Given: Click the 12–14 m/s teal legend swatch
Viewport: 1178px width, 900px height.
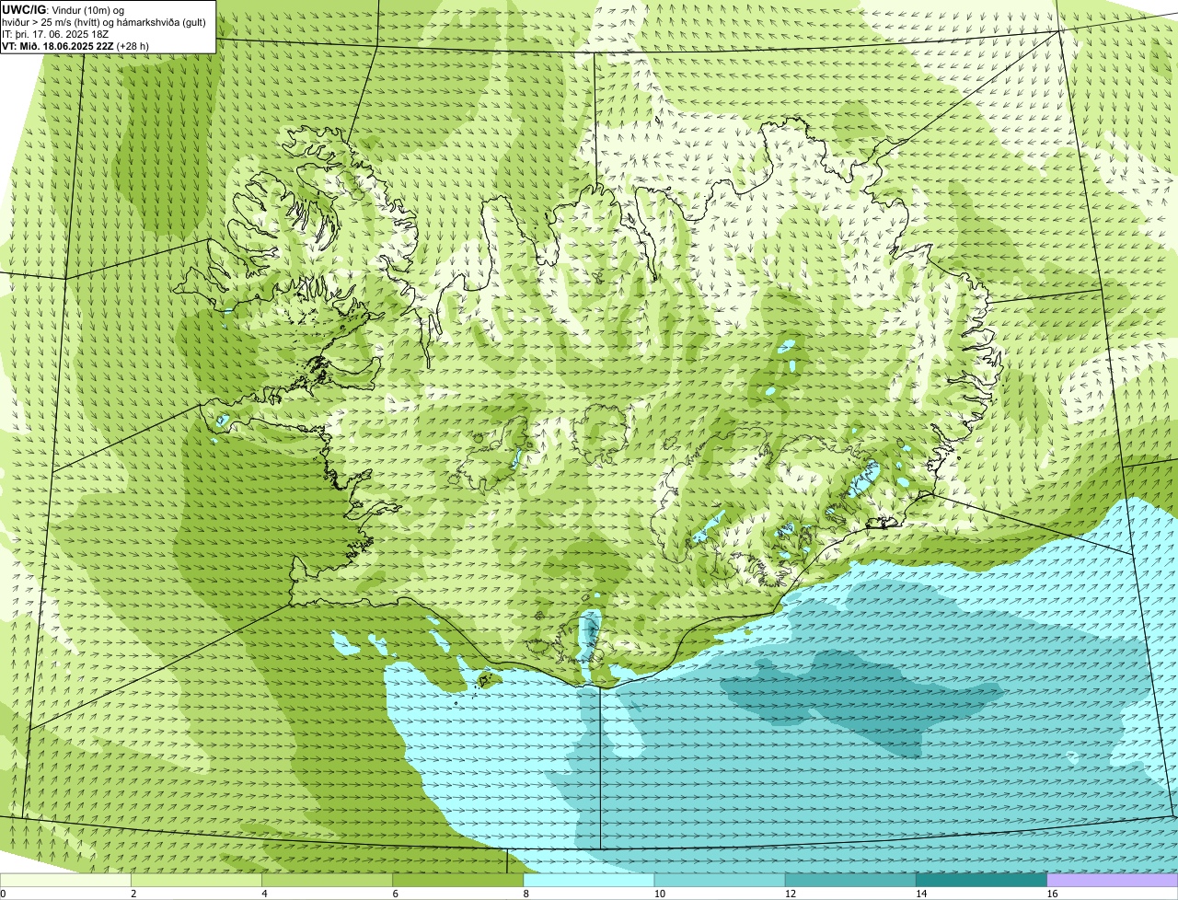Looking at the screenshot, I should pyautogui.click(x=850, y=880).
